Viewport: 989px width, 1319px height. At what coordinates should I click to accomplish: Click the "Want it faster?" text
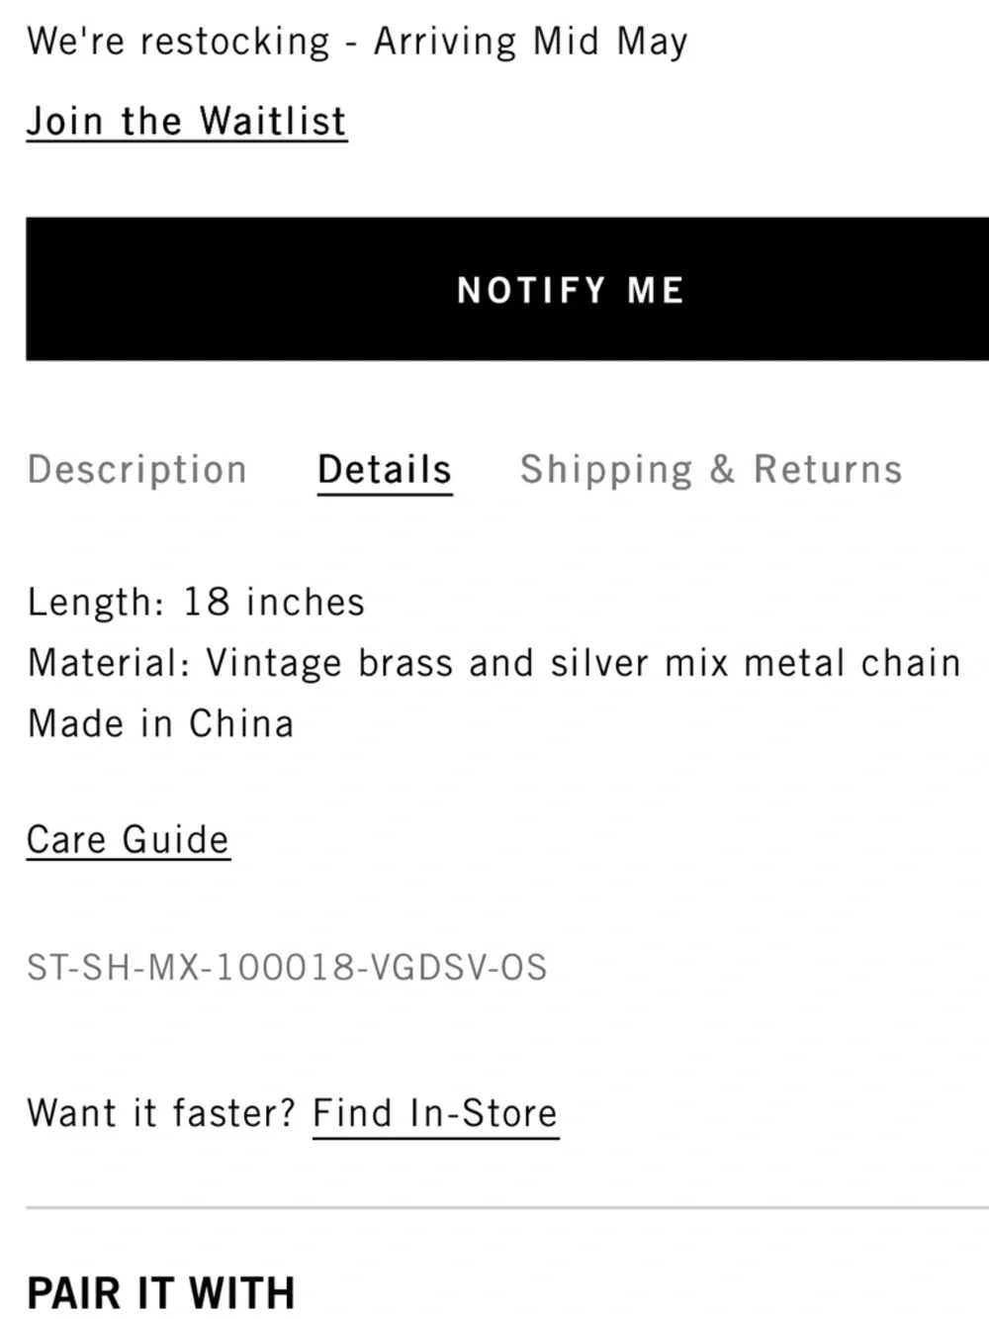[161, 1113]
